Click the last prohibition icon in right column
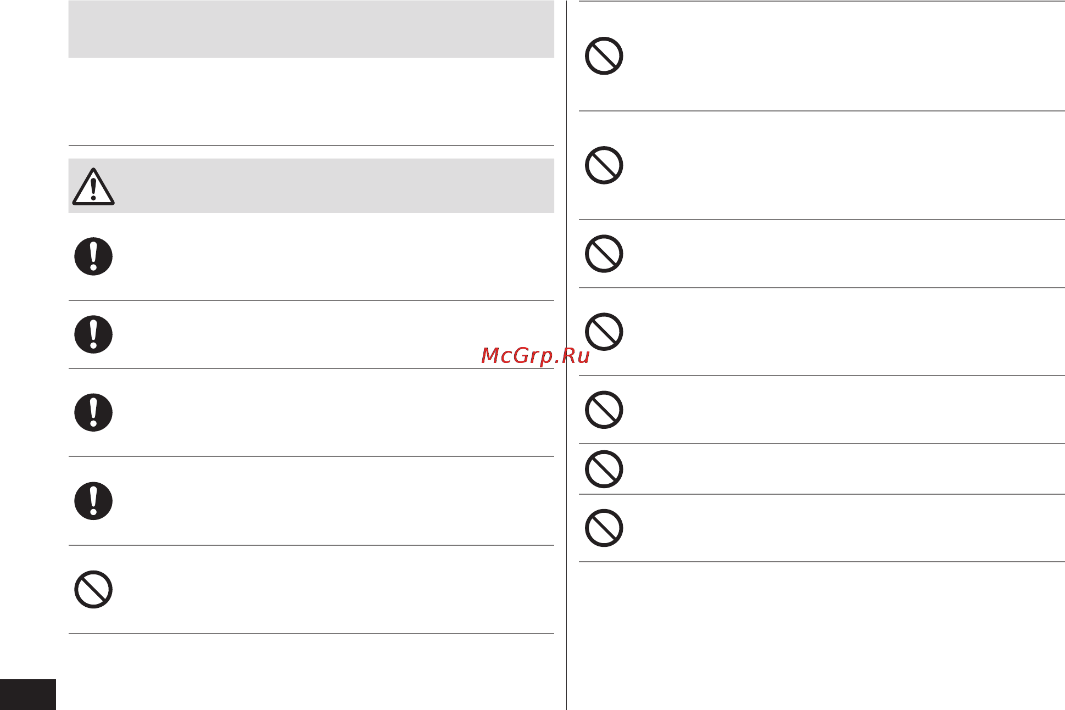Viewport: 1065px width, 710px height. (x=604, y=528)
